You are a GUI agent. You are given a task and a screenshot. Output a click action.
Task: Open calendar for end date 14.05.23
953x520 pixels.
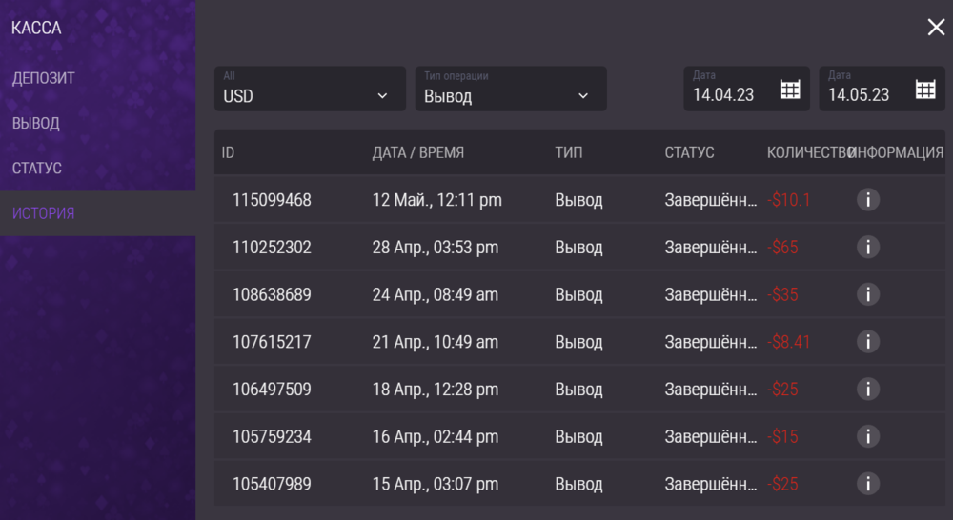point(925,90)
